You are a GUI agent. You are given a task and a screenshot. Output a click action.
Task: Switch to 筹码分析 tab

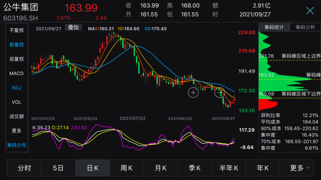pos(305,27)
